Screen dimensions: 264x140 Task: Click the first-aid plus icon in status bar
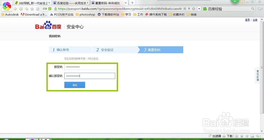coord(237,136)
